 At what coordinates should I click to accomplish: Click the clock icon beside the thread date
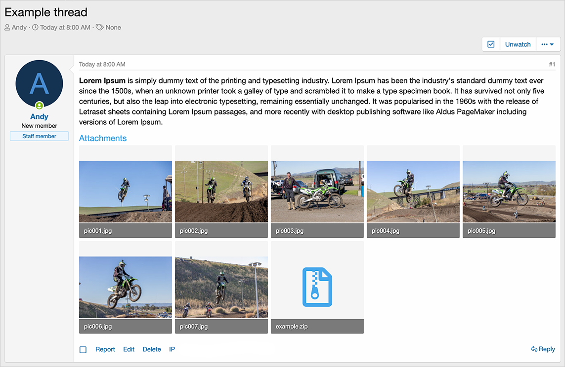35,28
